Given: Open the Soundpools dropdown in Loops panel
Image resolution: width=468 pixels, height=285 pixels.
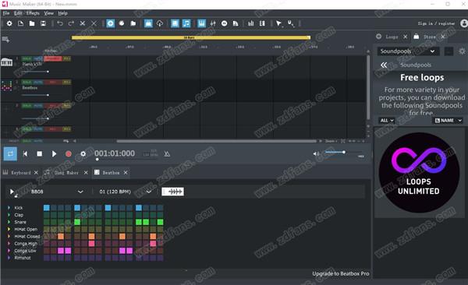Looking at the screenshot, I should (x=408, y=51).
